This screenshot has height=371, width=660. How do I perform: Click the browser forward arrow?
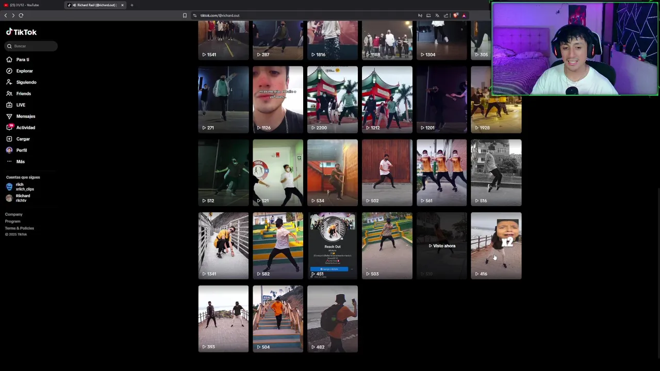[13, 15]
